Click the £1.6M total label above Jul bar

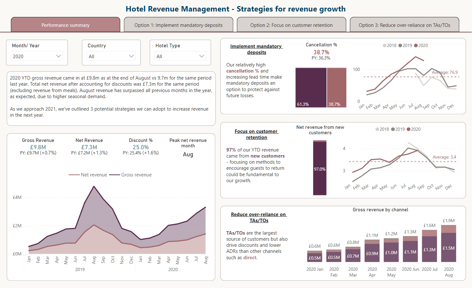[429, 225]
